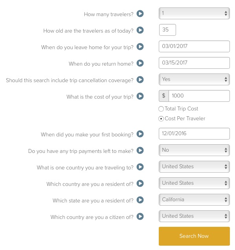Expand the trip cancellation coverage Yes dropdown
The image size is (235, 250).
point(194,79)
